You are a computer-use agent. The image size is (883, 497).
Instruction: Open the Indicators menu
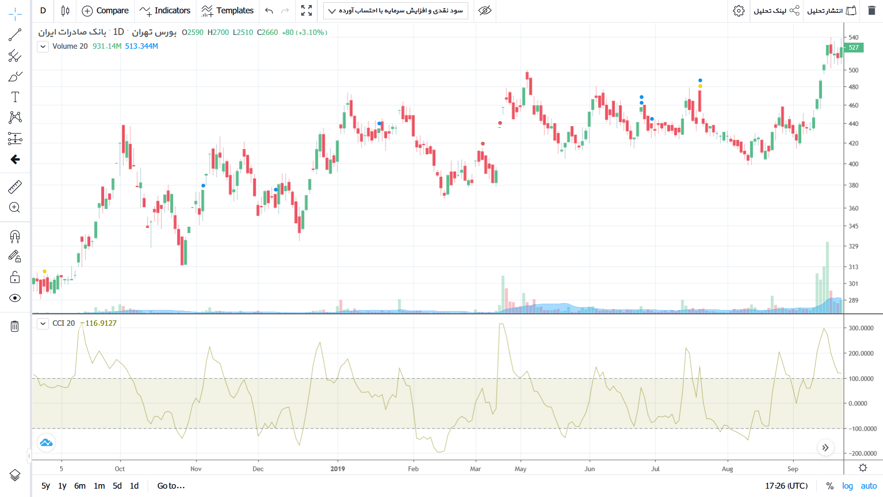(165, 11)
